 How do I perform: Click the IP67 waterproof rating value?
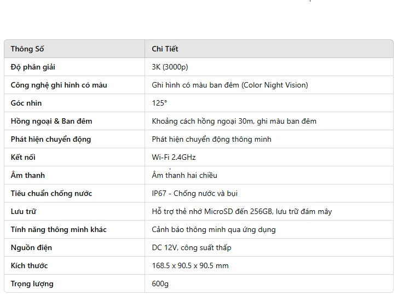pyautogui.click(x=195, y=193)
